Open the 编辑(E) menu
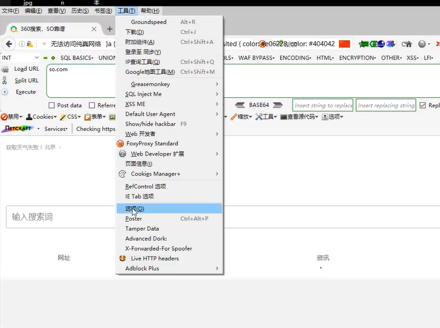440x328 pixels. click(34, 11)
